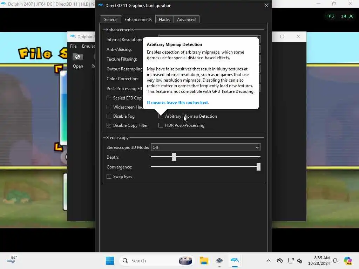Click the Texture Filtering label

[122, 59]
